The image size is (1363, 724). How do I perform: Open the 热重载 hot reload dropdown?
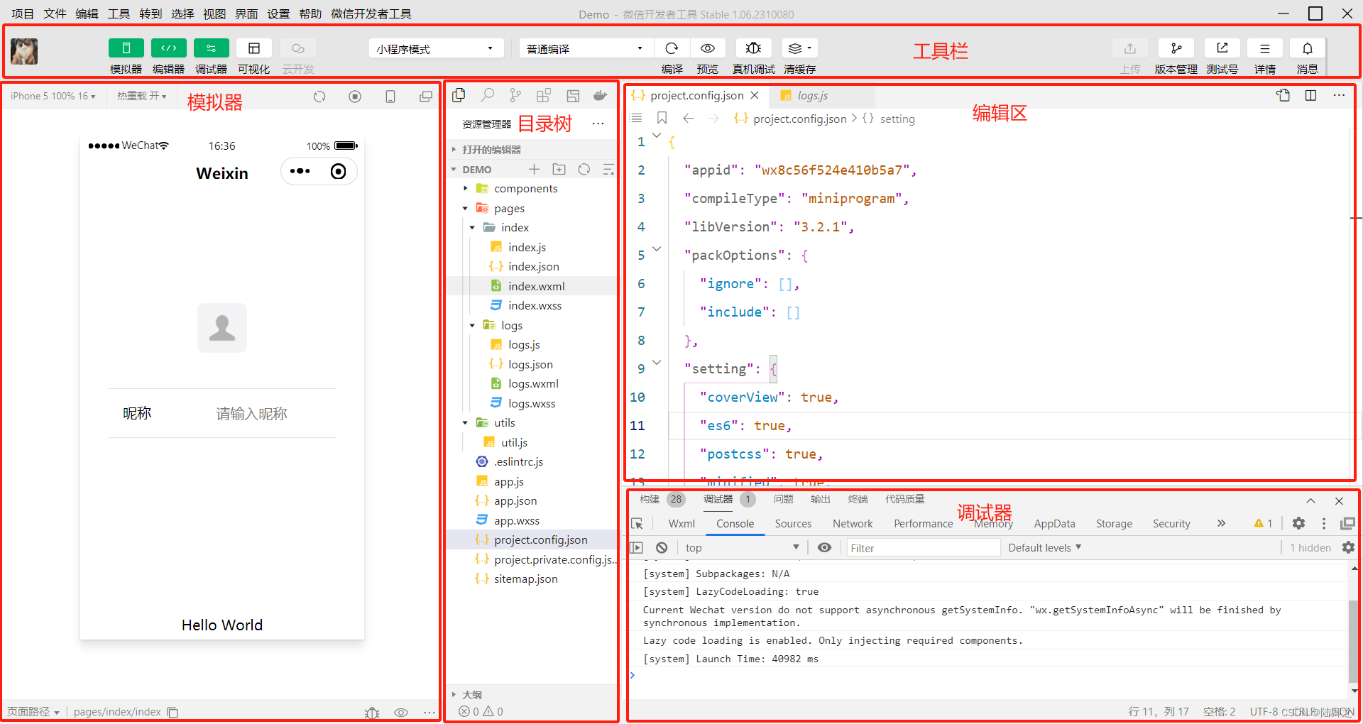pyautogui.click(x=142, y=96)
